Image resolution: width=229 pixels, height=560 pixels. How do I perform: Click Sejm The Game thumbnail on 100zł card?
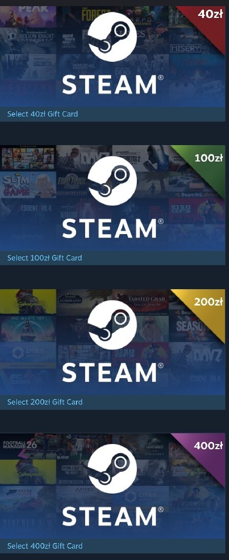point(28,184)
